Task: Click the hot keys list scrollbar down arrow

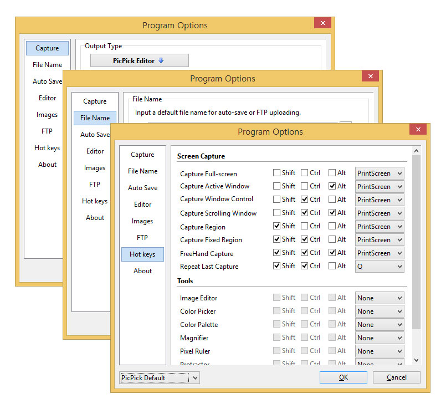Action: [x=416, y=360]
